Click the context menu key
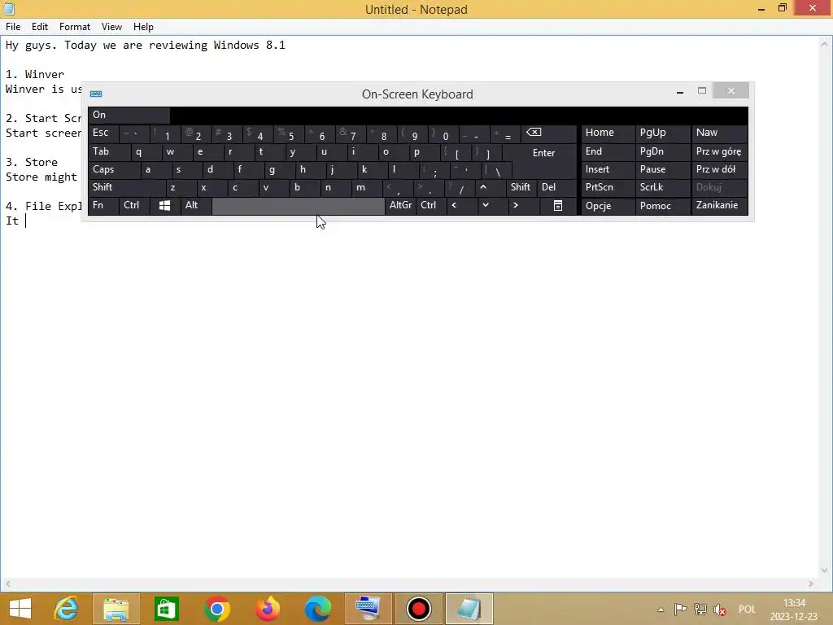Screen dimensions: 833x625 click(x=558, y=206)
